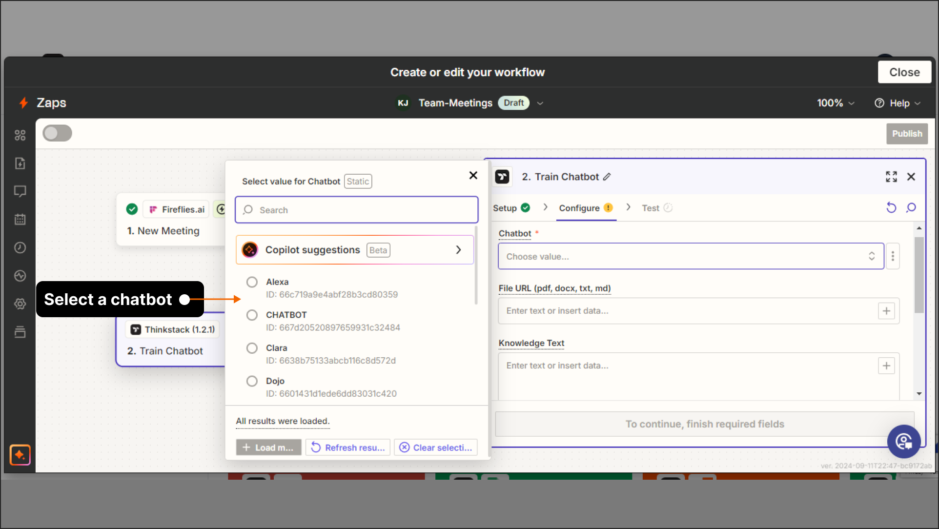939x529 pixels.
Task: Open the history clock sidebar icon
Action: pos(20,248)
